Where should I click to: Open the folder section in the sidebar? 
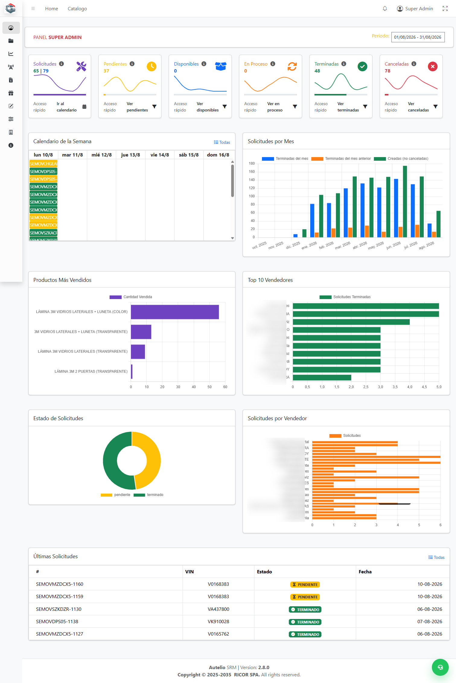point(11,41)
